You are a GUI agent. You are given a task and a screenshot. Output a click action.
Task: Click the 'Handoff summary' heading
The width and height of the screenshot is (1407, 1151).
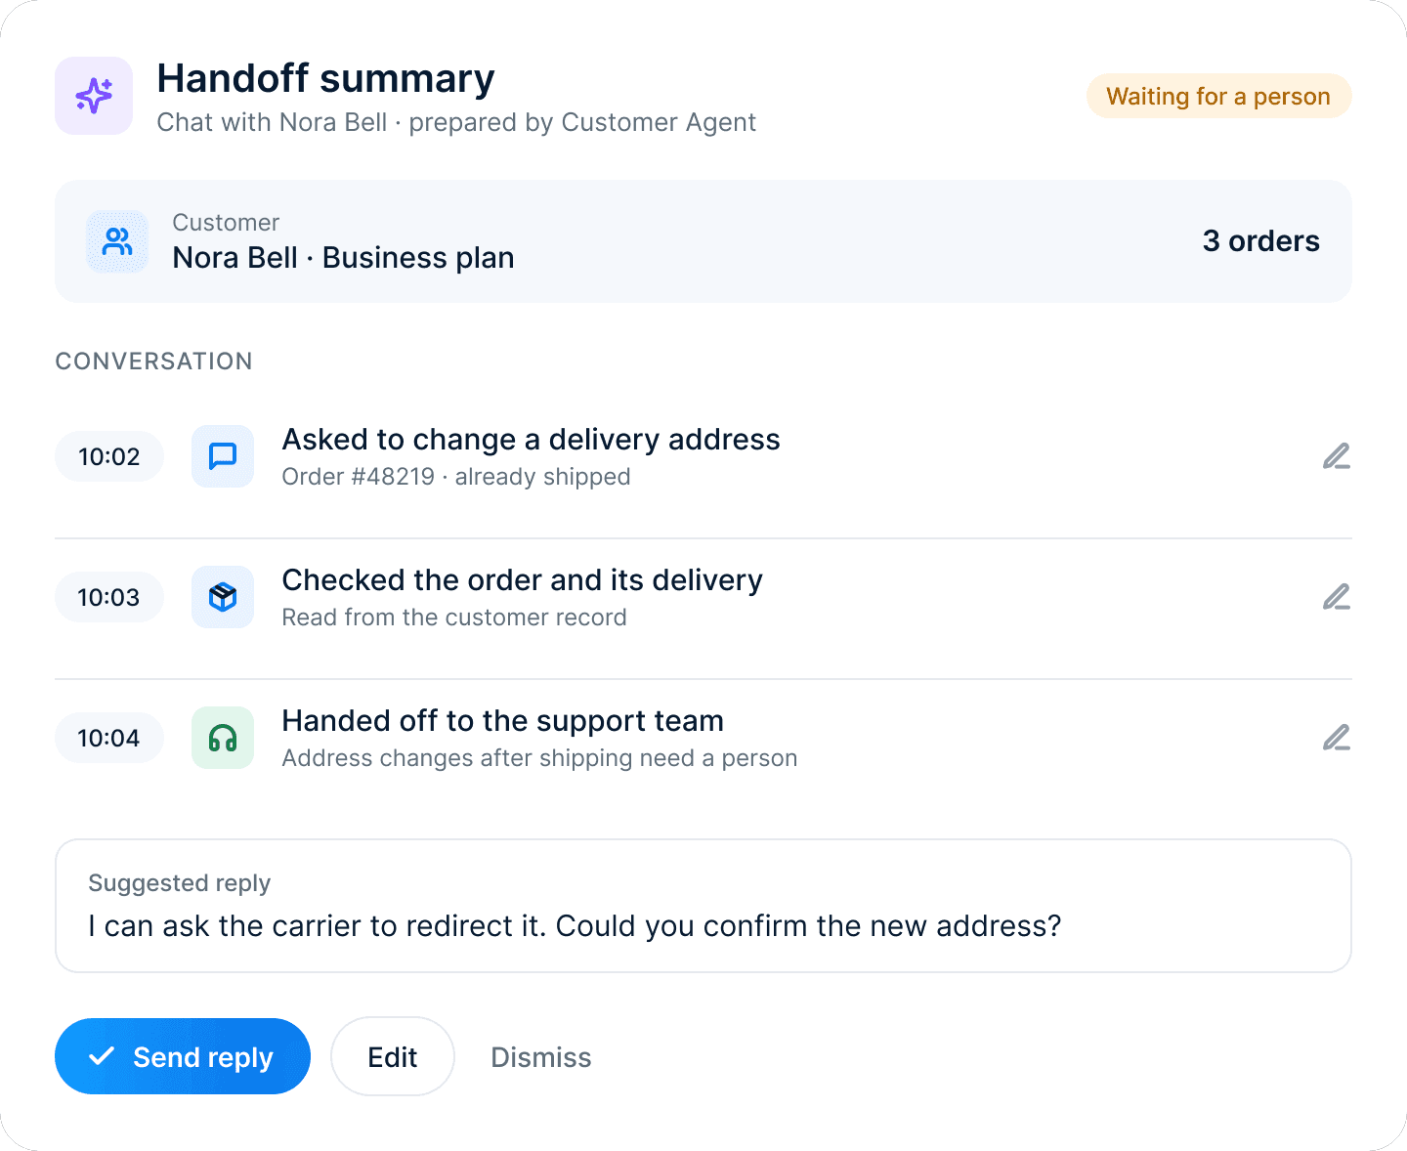click(325, 78)
